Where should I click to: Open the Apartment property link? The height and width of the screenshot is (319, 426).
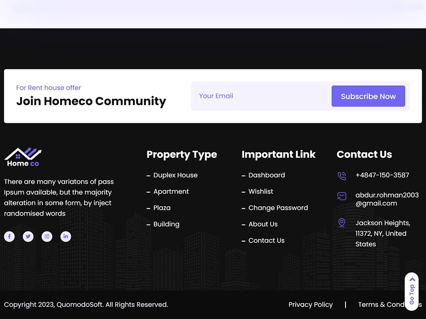(171, 191)
